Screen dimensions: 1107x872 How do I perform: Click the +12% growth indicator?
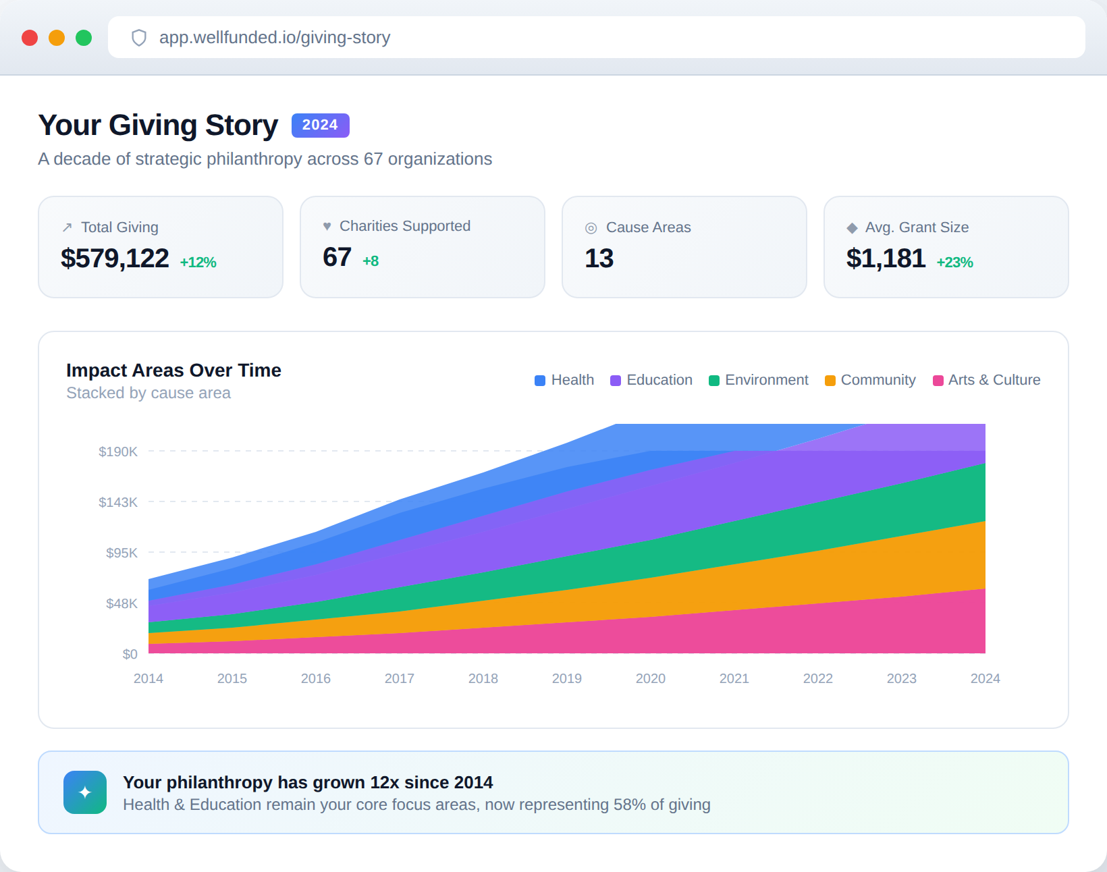pos(196,262)
